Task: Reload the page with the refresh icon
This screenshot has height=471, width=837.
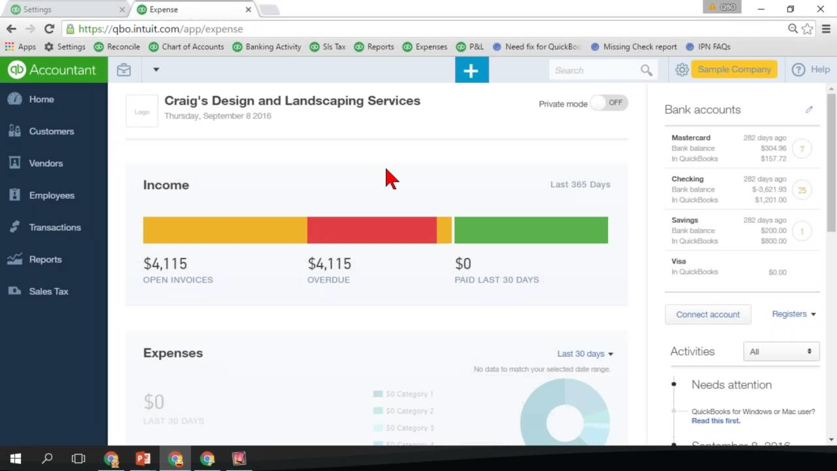Action: [49, 29]
